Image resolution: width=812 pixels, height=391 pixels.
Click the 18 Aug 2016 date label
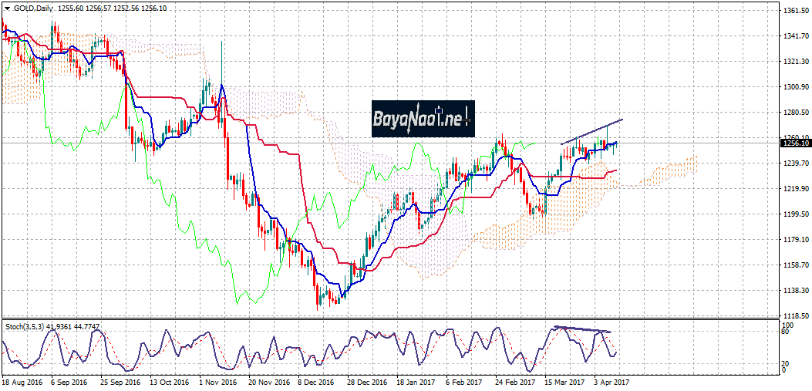click(x=20, y=383)
